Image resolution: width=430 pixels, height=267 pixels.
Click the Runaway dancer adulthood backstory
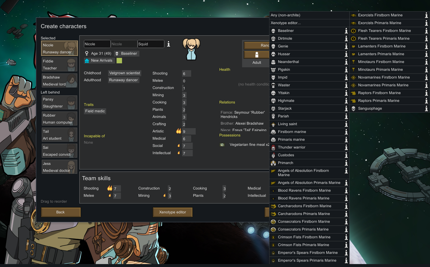(124, 80)
